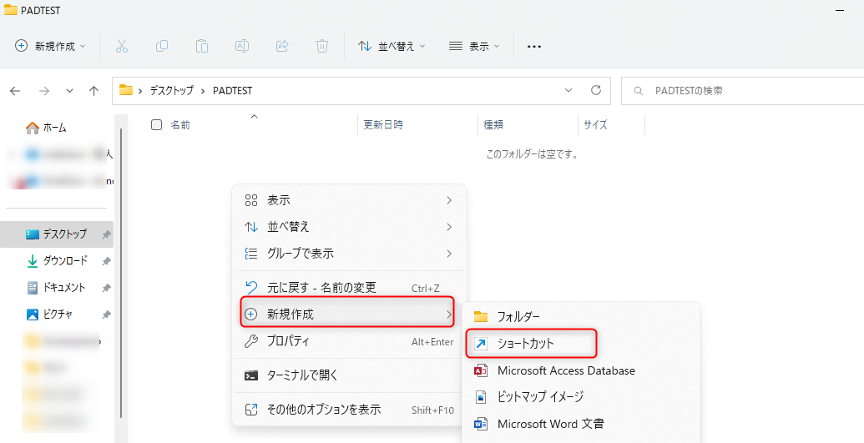Expand the 表示 context submenu arrow
864x443 pixels.
[449, 200]
